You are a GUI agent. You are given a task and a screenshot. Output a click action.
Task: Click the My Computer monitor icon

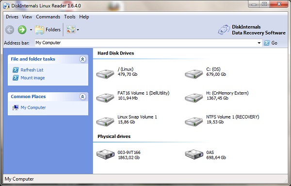pyautogui.click(x=16, y=107)
